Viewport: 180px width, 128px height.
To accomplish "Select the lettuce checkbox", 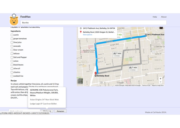I will point(12,54).
